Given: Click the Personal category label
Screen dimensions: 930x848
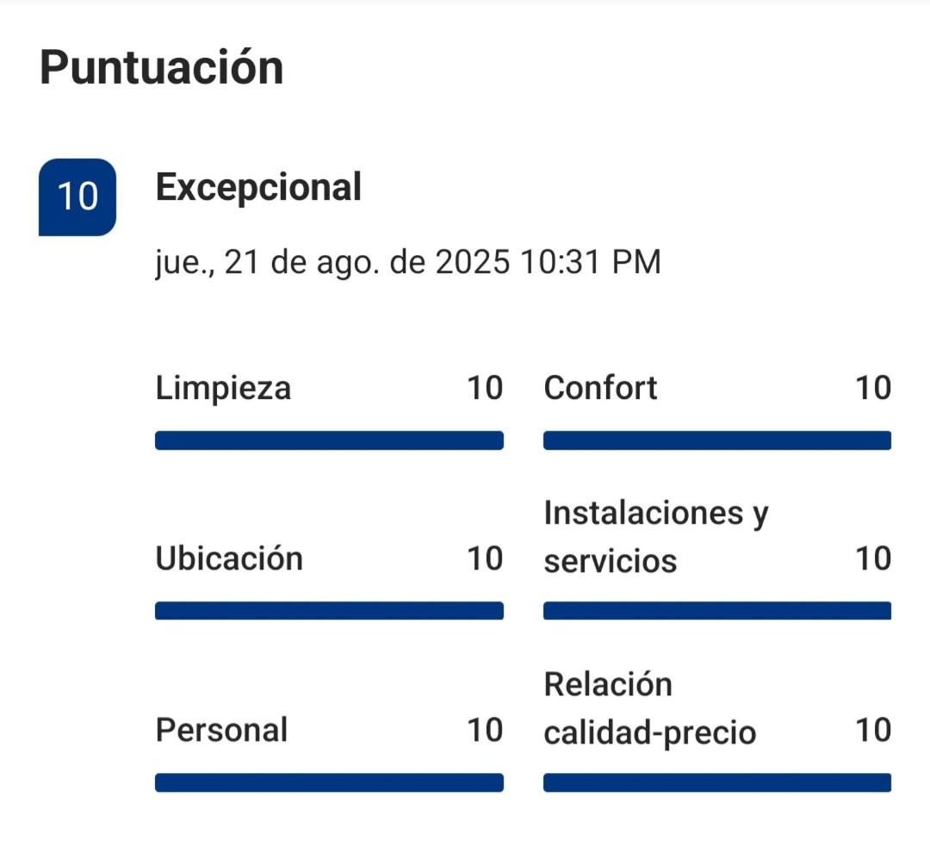Looking at the screenshot, I should 221,730.
